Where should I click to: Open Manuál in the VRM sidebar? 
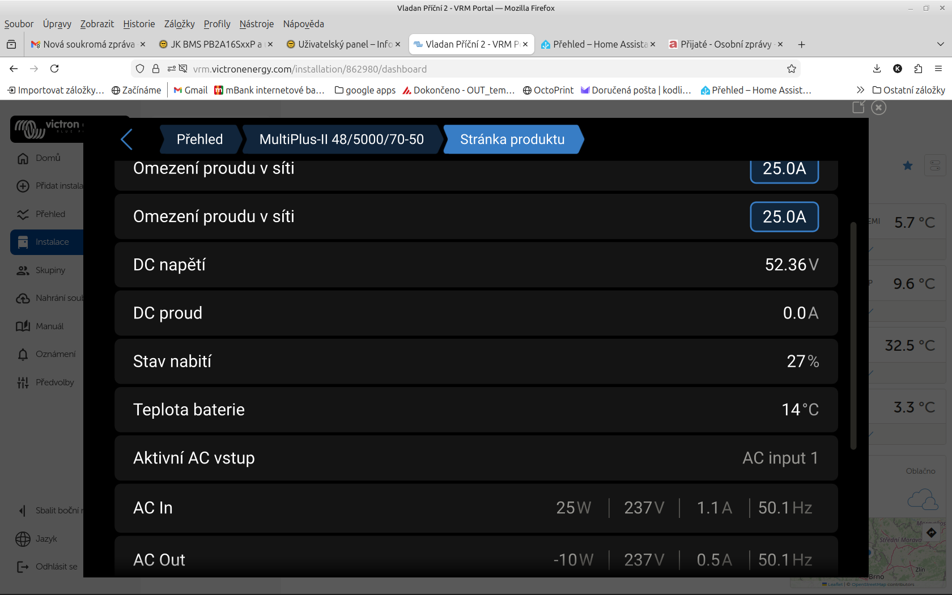click(40, 326)
